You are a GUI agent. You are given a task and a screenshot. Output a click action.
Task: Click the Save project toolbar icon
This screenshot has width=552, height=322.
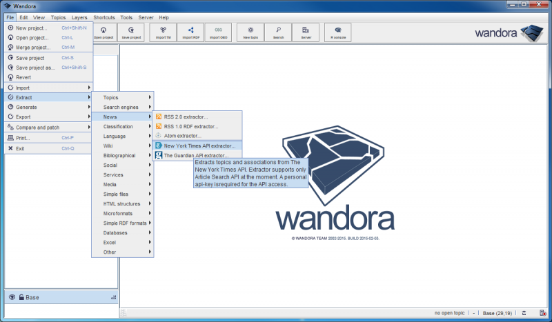pyautogui.click(x=131, y=32)
